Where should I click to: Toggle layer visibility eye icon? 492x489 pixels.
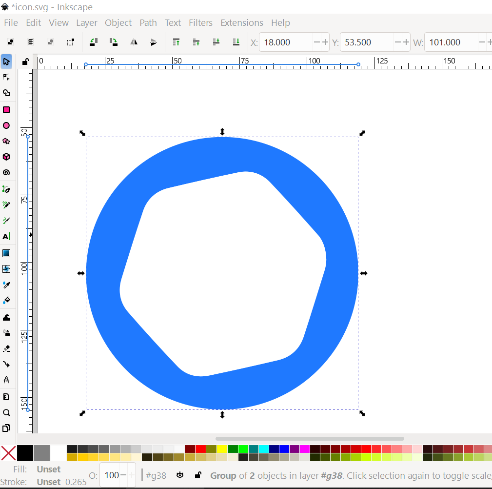[180, 475]
